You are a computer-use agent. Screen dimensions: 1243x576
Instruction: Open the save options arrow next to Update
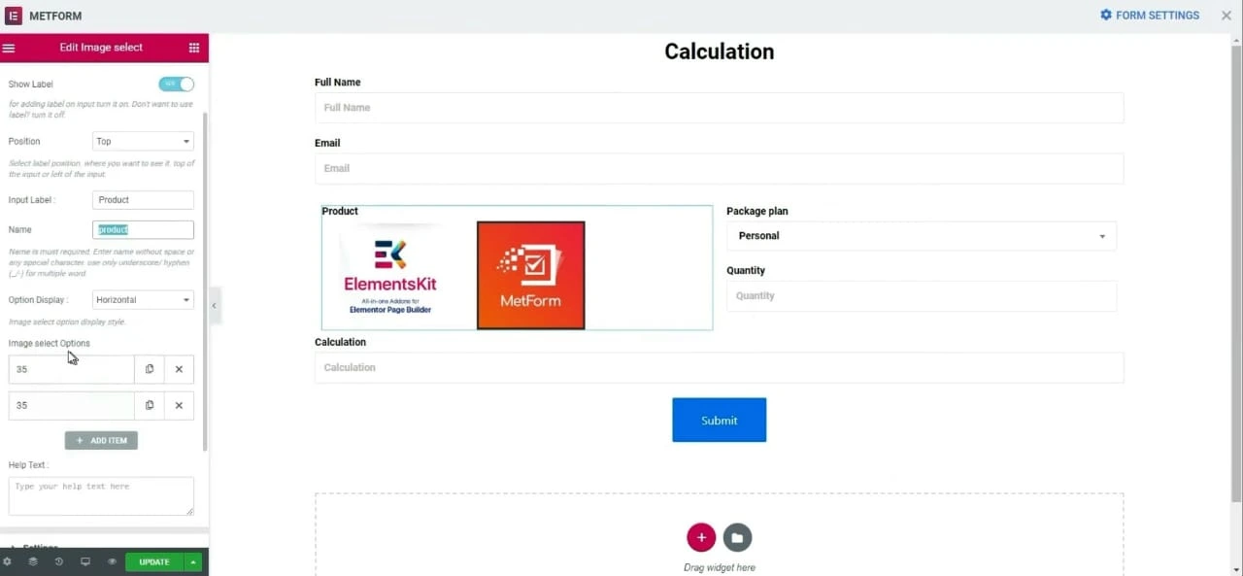click(193, 562)
